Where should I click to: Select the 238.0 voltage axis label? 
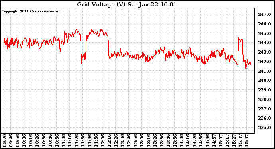(264, 99)
